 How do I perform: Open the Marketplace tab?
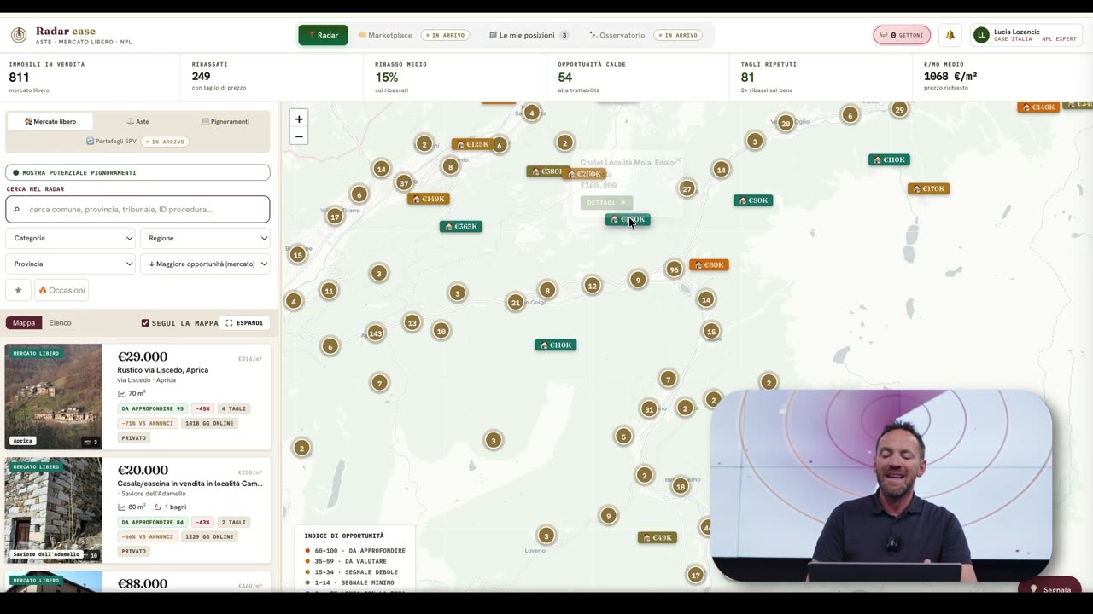coord(413,35)
